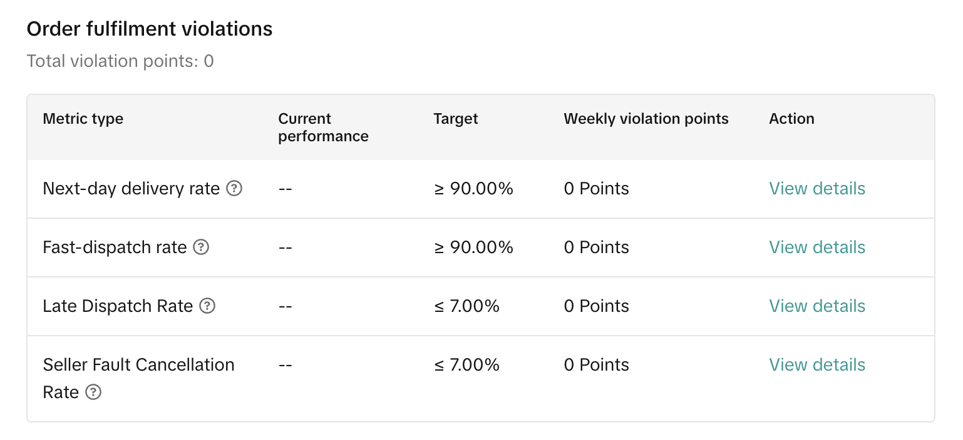This screenshot has height=440, width=963.
Task: Click the Total violation points text
Action: pos(120,61)
